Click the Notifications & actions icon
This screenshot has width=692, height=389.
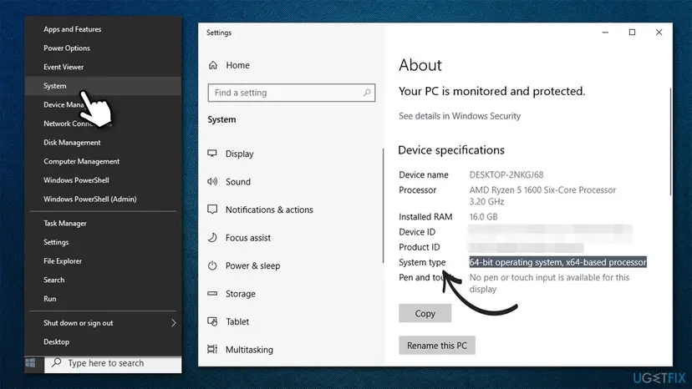(x=212, y=210)
